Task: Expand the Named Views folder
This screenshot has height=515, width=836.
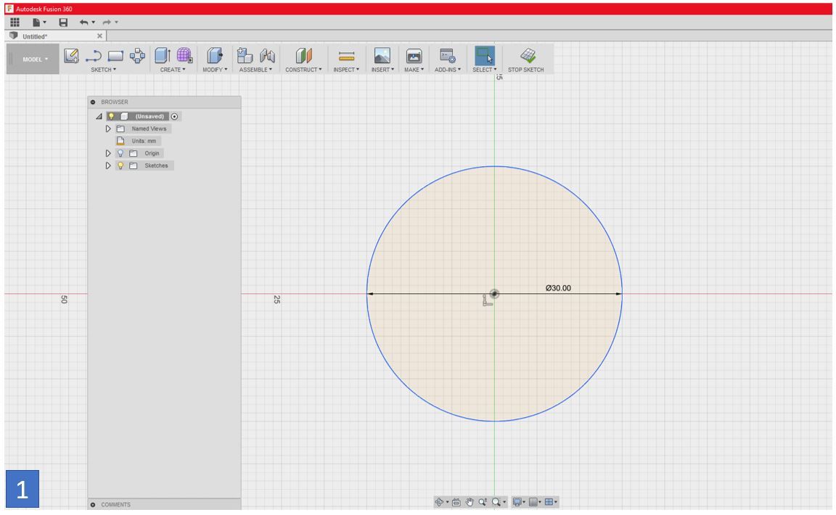Action: [x=108, y=128]
